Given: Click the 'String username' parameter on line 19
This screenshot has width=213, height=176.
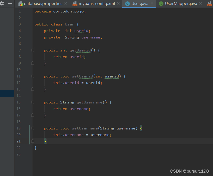Looking at the screenshot, I should pos(118,128).
